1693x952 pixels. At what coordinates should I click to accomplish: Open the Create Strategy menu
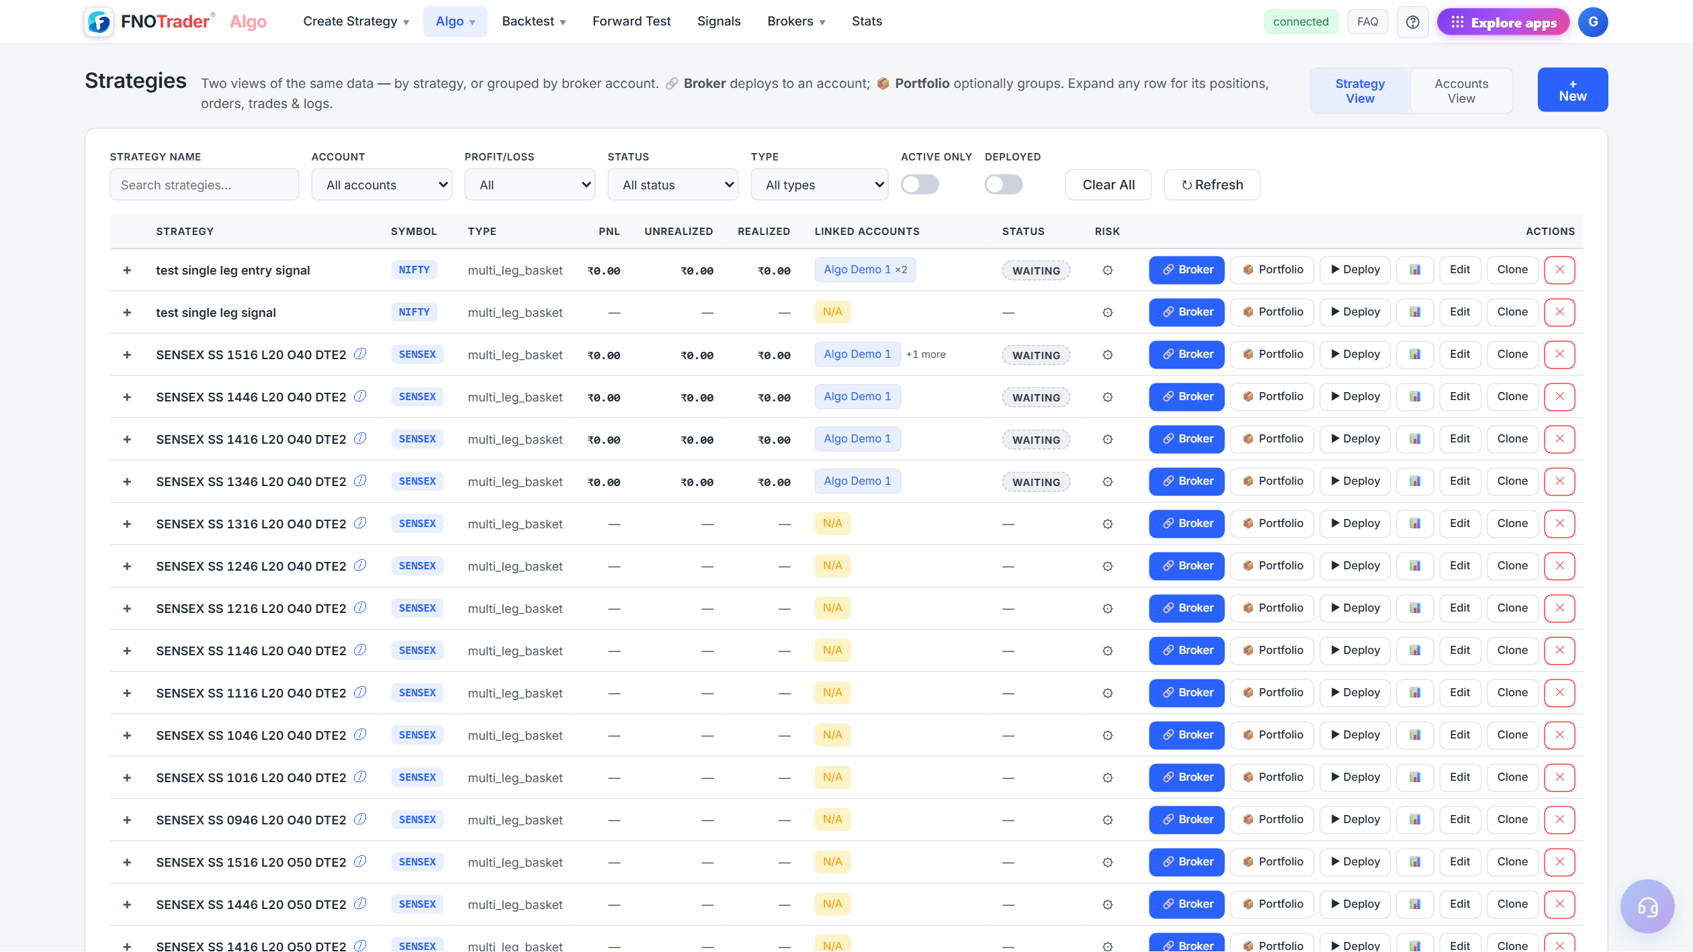[x=356, y=21]
